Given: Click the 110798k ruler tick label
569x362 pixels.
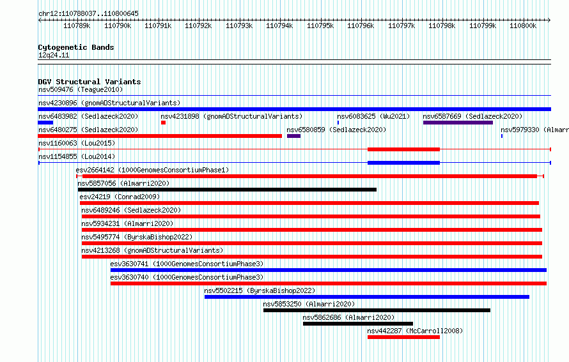Looking at the screenshot, I should (442, 26).
